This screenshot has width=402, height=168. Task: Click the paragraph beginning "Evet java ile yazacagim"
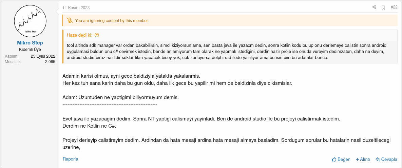201,123
